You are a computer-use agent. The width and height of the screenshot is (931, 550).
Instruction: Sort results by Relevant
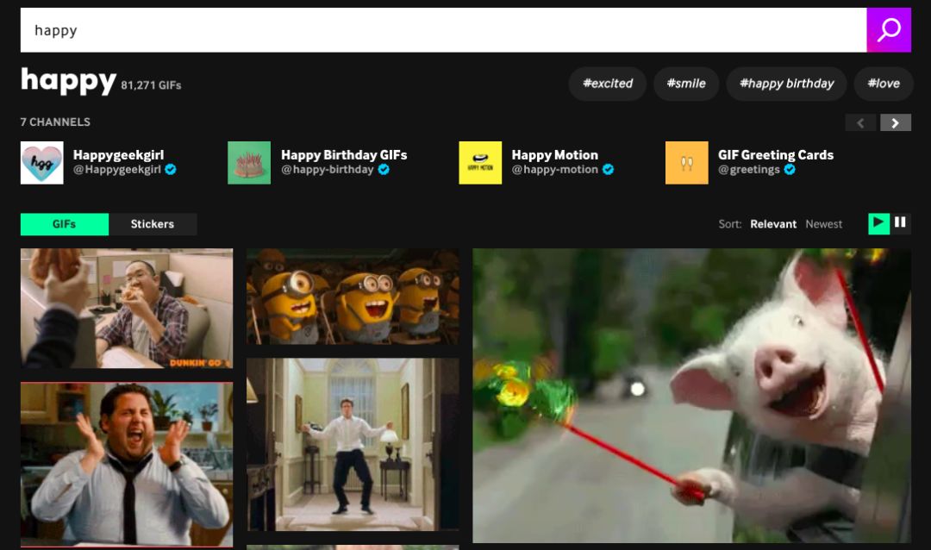[773, 224]
